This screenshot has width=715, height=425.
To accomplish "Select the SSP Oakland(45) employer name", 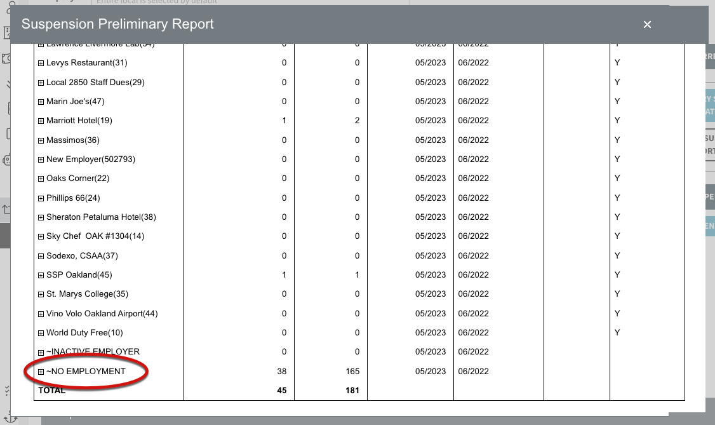I will (79, 274).
